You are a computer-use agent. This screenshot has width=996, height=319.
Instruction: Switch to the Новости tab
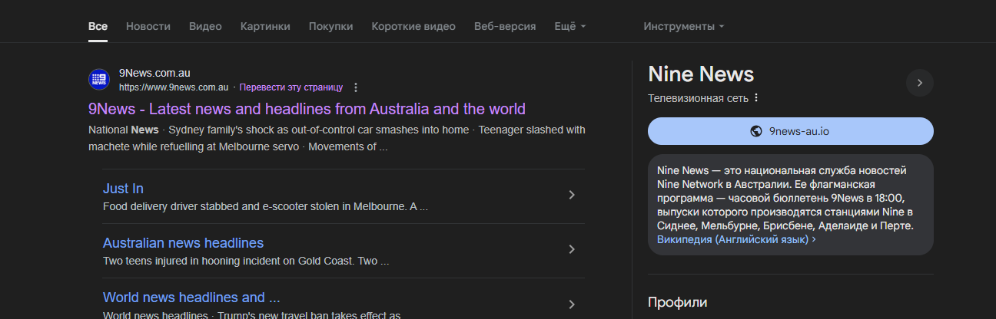click(148, 26)
